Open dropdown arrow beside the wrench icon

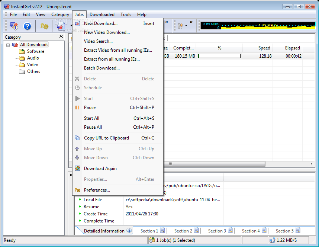(x=186, y=26)
